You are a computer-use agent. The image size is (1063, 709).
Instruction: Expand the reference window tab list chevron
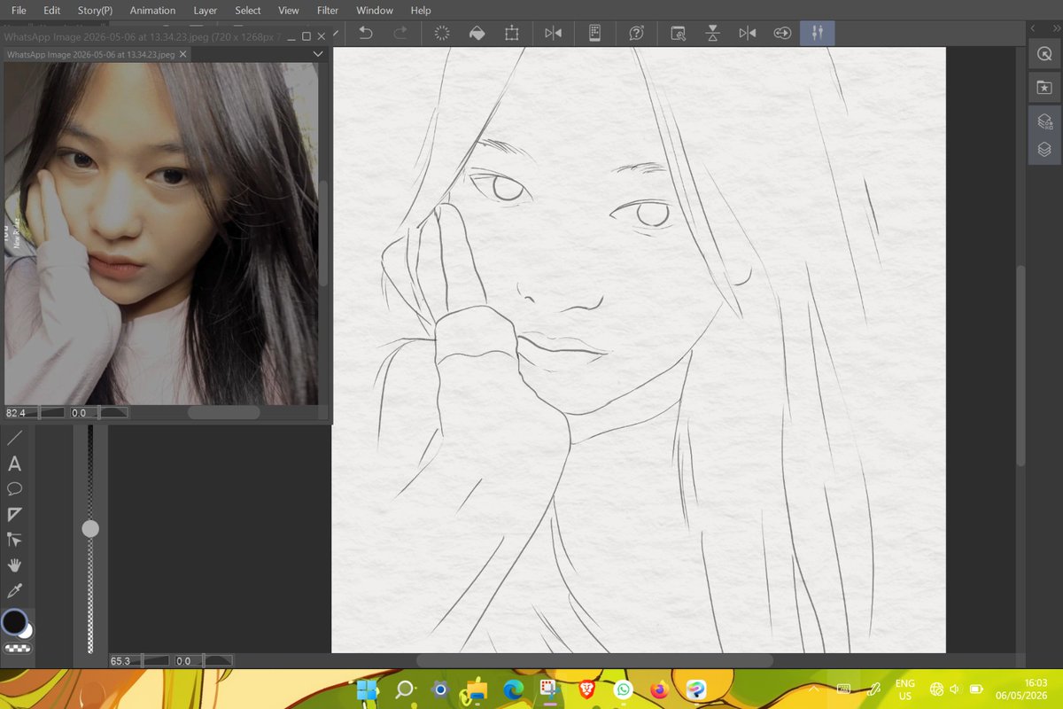coord(318,54)
